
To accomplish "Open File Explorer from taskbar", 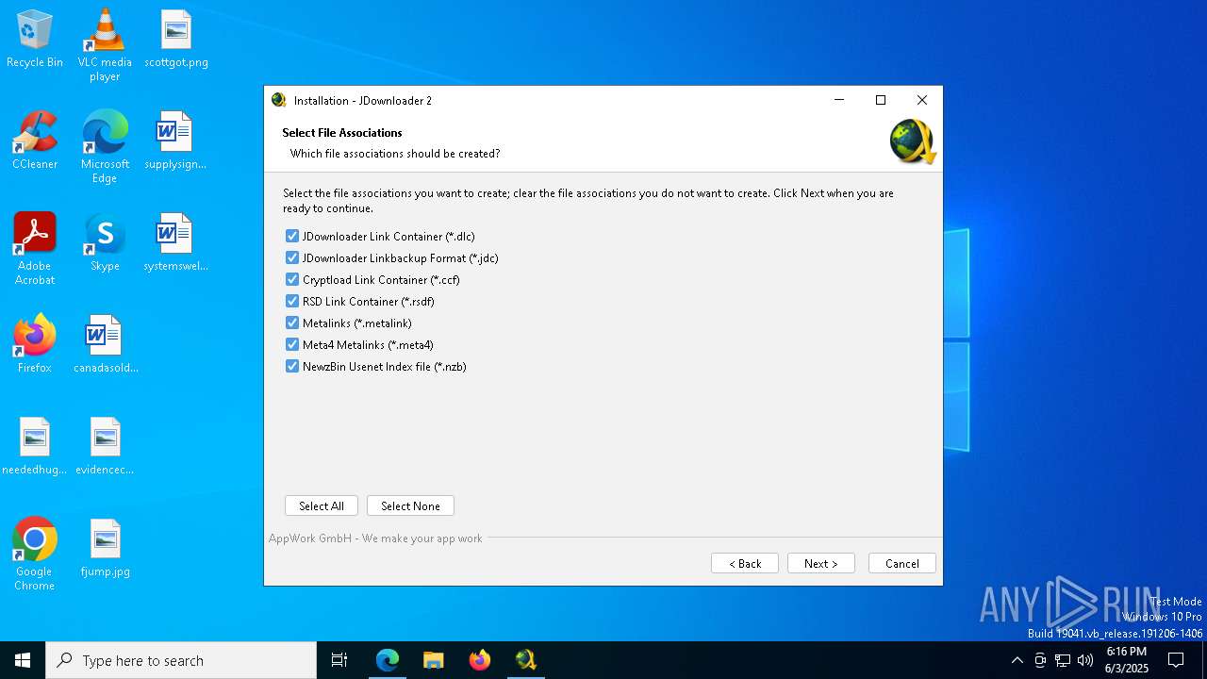I will point(434,660).
